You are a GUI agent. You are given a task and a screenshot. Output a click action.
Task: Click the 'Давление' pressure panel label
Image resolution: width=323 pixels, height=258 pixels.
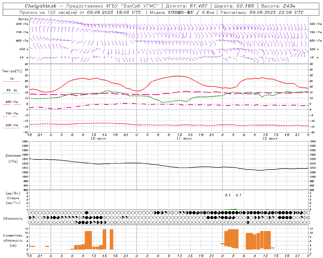pos(13,156)
